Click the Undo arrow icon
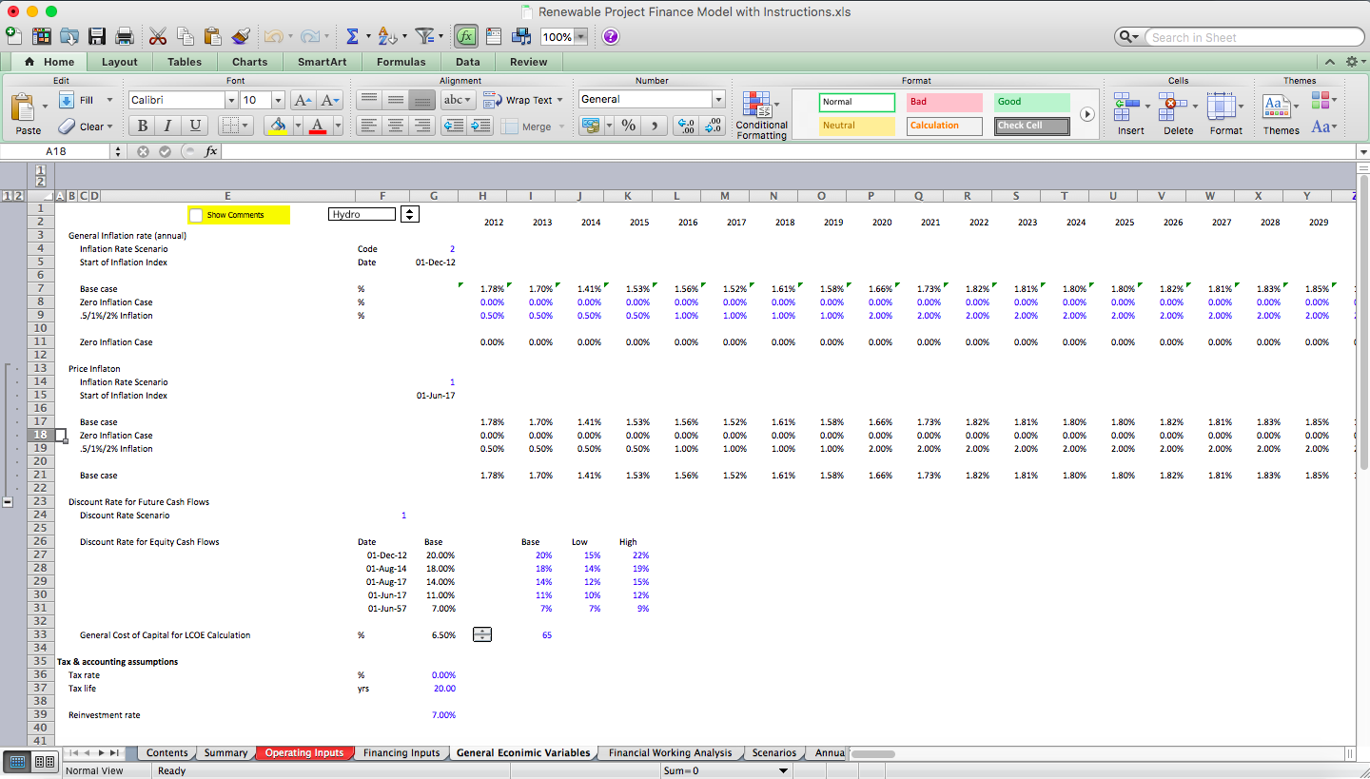Image resolution: width=1370 pixels, height=779 pixels. [x=273, y=36]
